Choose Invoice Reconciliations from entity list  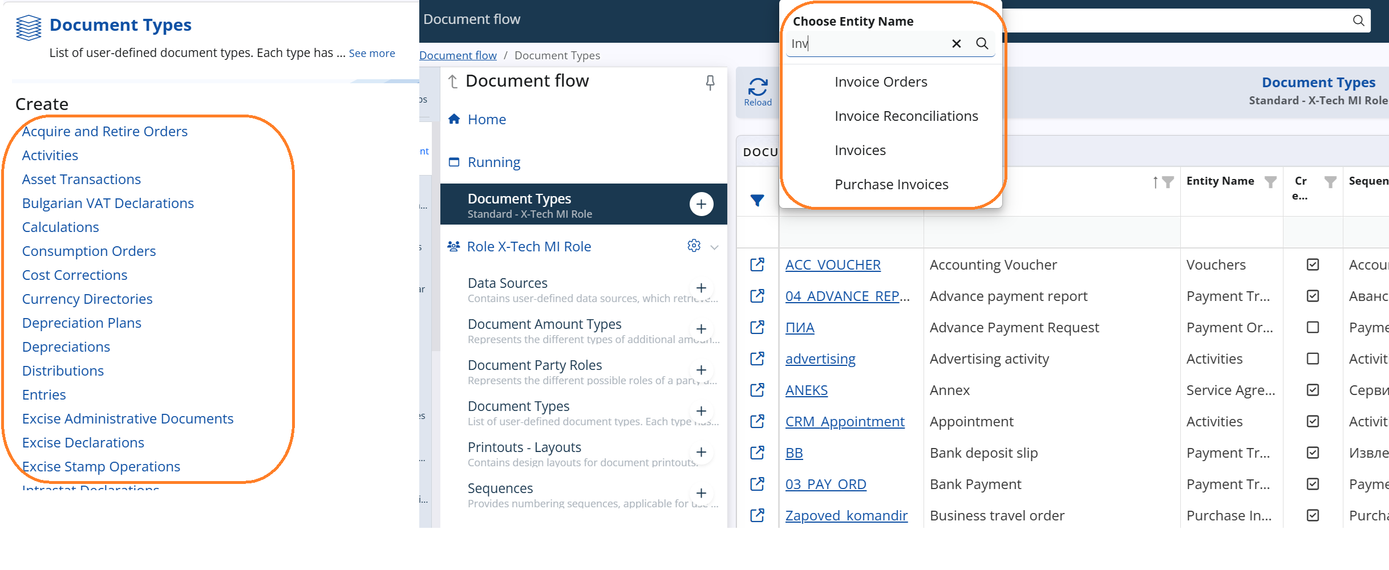click(906, 116)
